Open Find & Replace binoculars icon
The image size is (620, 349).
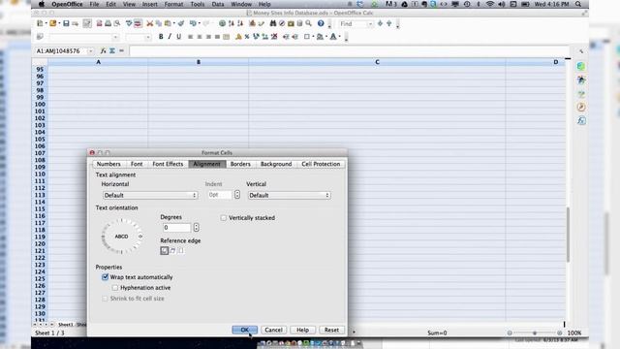click(x=273, y=23)
